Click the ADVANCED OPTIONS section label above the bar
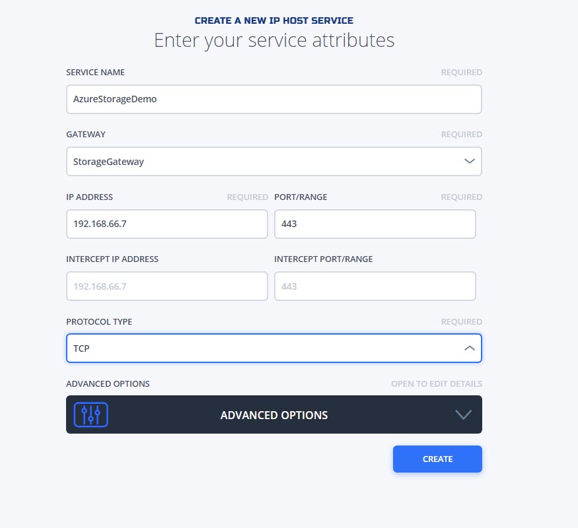The width and height of the screenshot is (578, 528). click(x=108, y=383)
